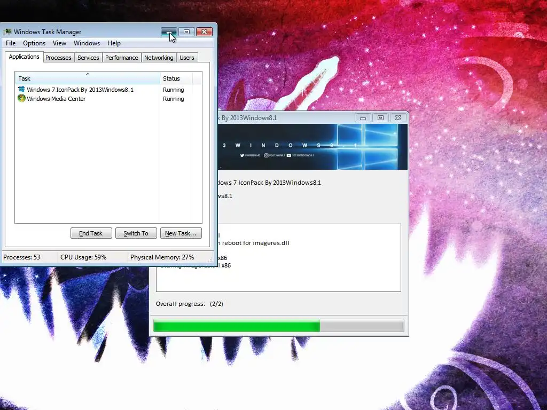Minimize the IconPack installer window
The height and width of the screenshot is (410, 547).
point(363,118)
